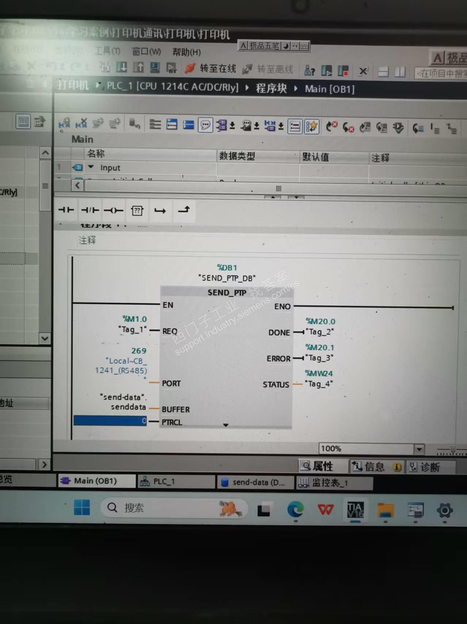Open Diagnostics inspector tab
The height and width of the screenshot is (624, 467).
point(430,467)
